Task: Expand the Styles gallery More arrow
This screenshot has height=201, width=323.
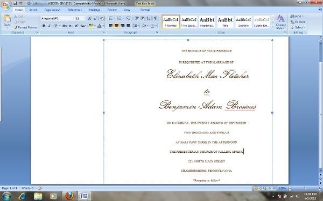Action: (x=272, y=27)
